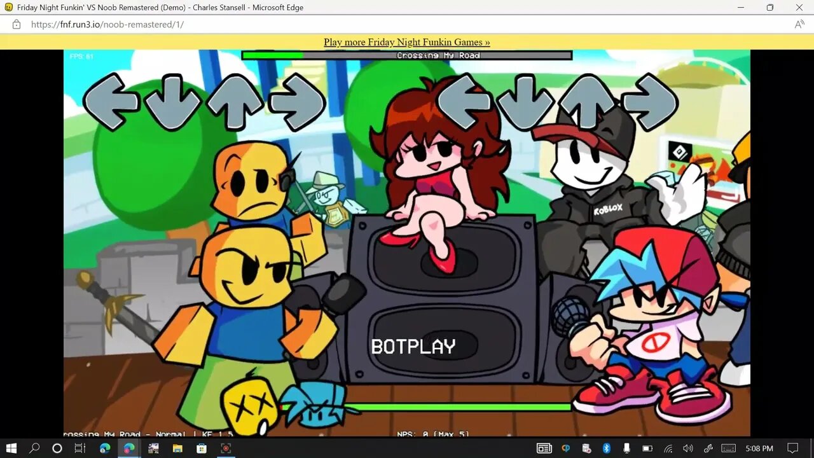The height and width of the screenshot is (458, 814).
Task: Click the address bar URL field
Action: coord(407,24)
